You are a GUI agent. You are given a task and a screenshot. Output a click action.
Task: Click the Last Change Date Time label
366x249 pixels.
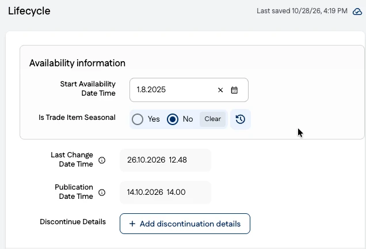tap(72, 160)
